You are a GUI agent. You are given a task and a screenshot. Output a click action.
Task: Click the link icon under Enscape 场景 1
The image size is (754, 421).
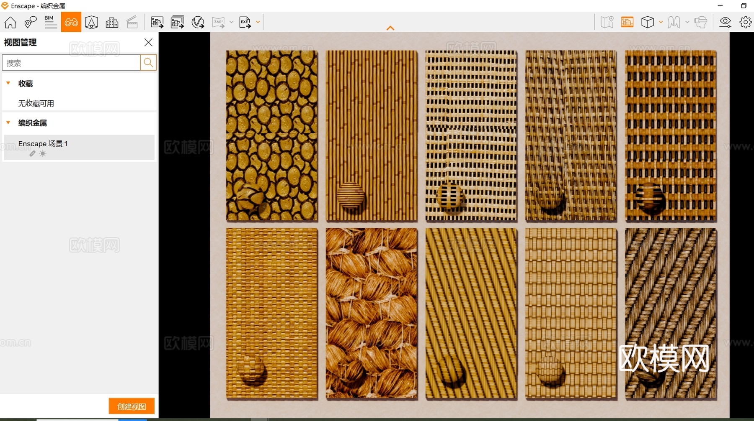(x=32, y=154)
